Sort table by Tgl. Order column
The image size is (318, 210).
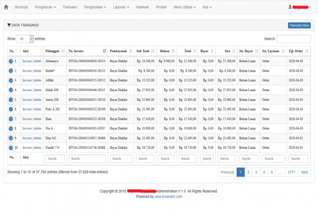pyautogui.click(x=299, y=51)
